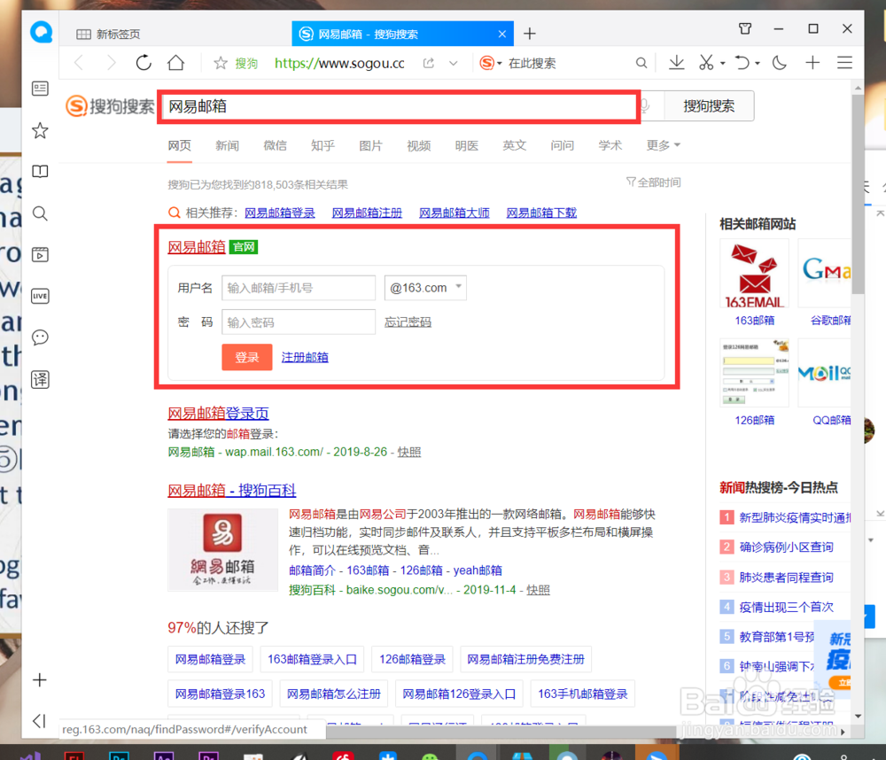Click the 搜狗搜索 search button
Viewport: 886px width, 760px height.
click(x=709, y=105)
